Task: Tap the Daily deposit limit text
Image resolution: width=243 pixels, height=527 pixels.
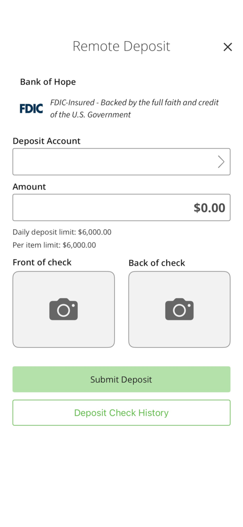Action: tap(62, 232)
